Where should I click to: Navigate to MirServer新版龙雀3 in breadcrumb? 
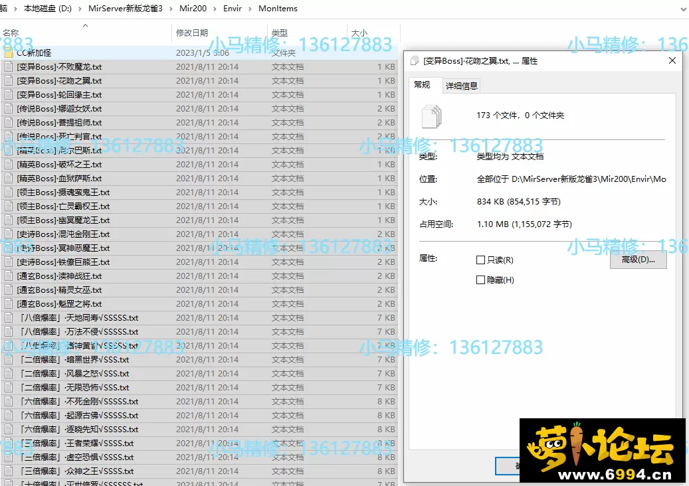126,9
